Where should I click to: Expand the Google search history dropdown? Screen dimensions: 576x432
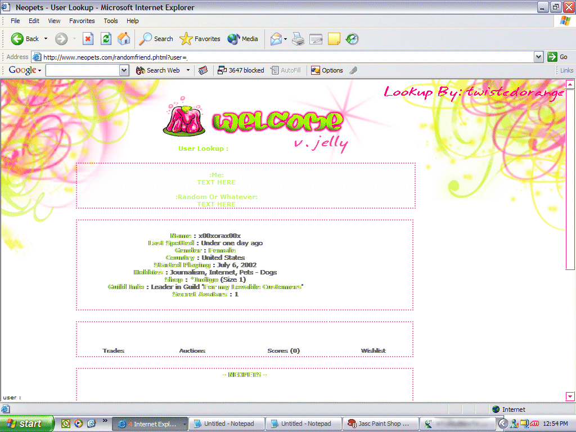pyautogui.click(x=124, y=70)
